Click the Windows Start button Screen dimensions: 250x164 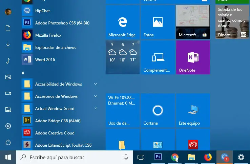tap(8, 157)
